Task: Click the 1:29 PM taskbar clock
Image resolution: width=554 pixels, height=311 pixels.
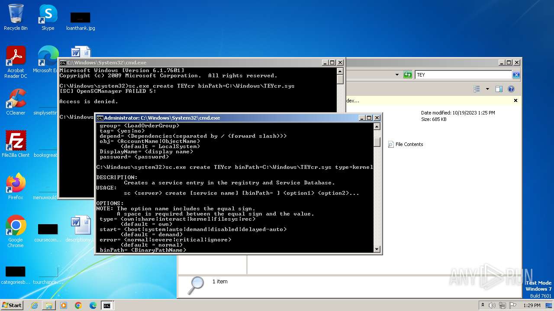Action: point(532,305)
